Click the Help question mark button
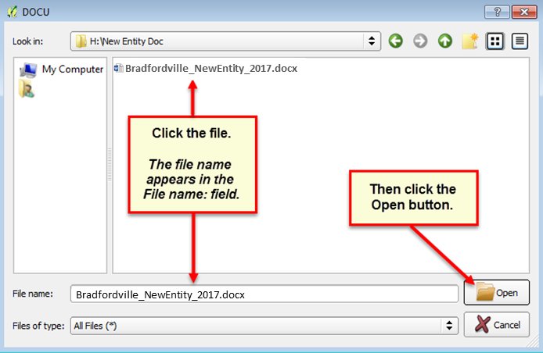Image resolution: width=543 pixels, height=353 pixels. point(497,12)
